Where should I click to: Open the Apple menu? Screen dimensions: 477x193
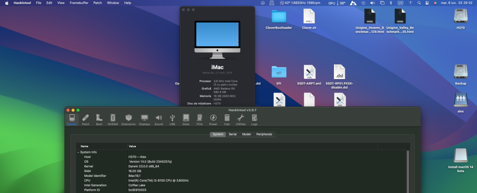pyautogui.click(x=7, y=3)
